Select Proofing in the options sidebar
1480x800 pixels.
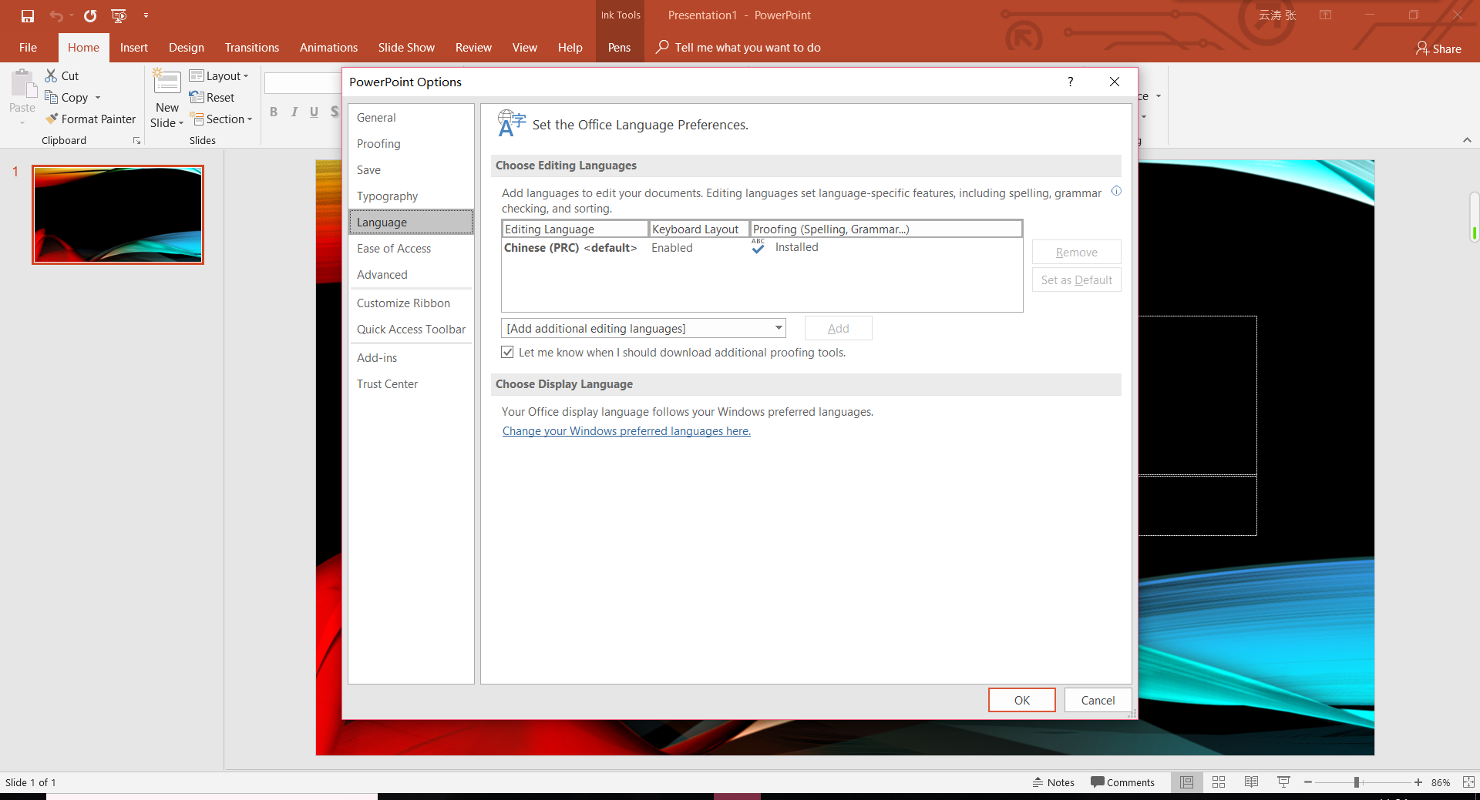(411, 144)
